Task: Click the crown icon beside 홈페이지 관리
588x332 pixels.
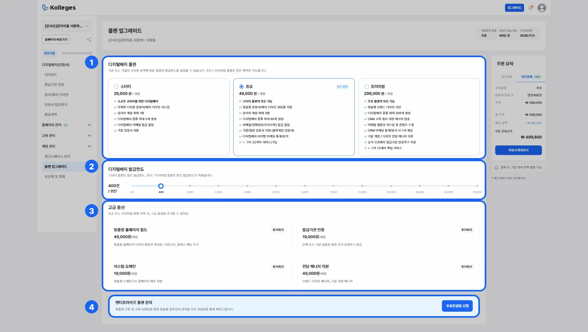Action: pos(66,125)
